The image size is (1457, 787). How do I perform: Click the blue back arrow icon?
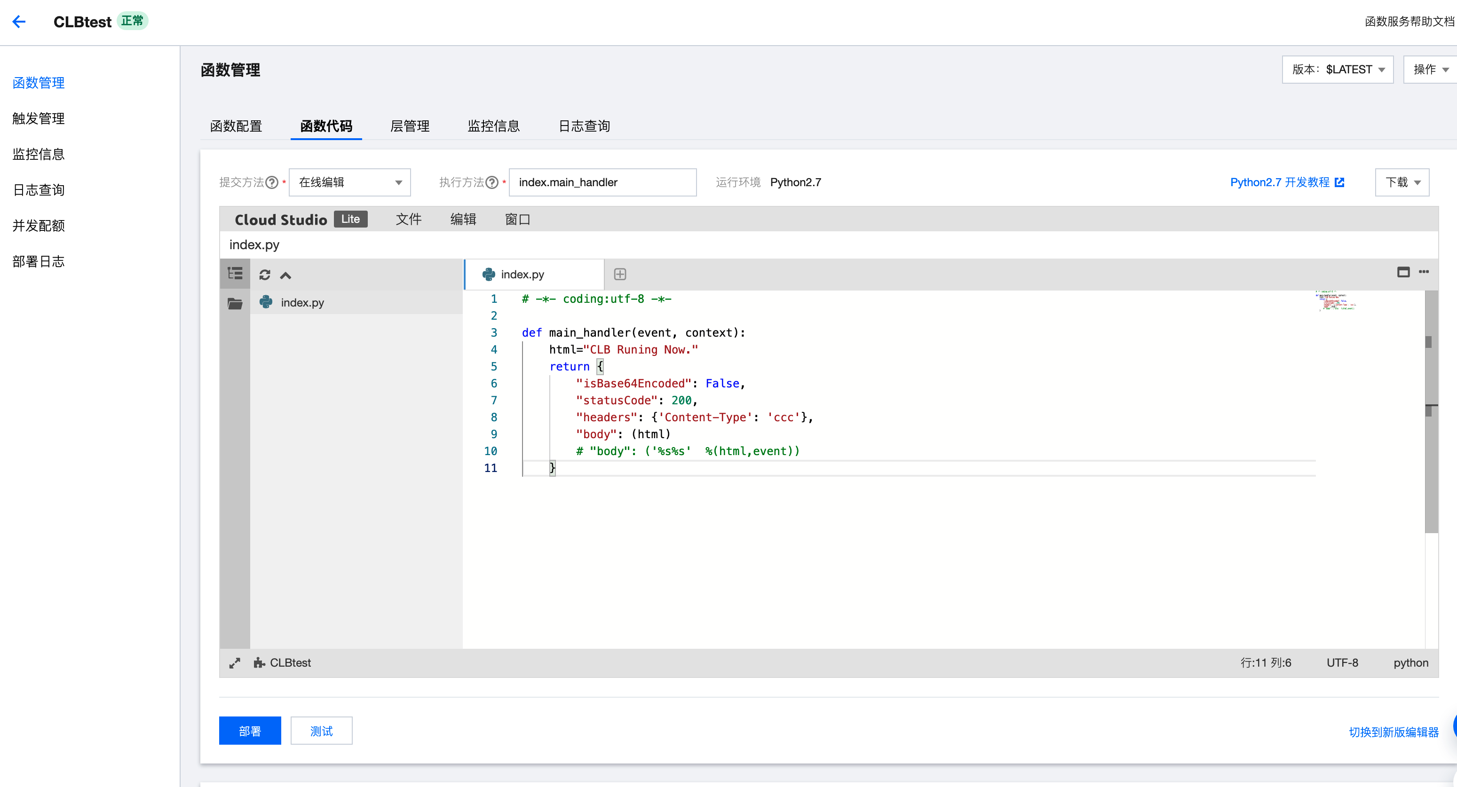coord(19,22)
